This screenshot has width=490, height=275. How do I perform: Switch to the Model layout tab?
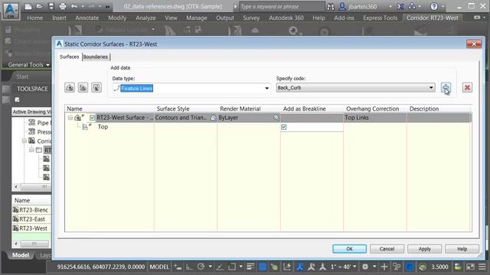pyautogui.click(x=21, y=255)
